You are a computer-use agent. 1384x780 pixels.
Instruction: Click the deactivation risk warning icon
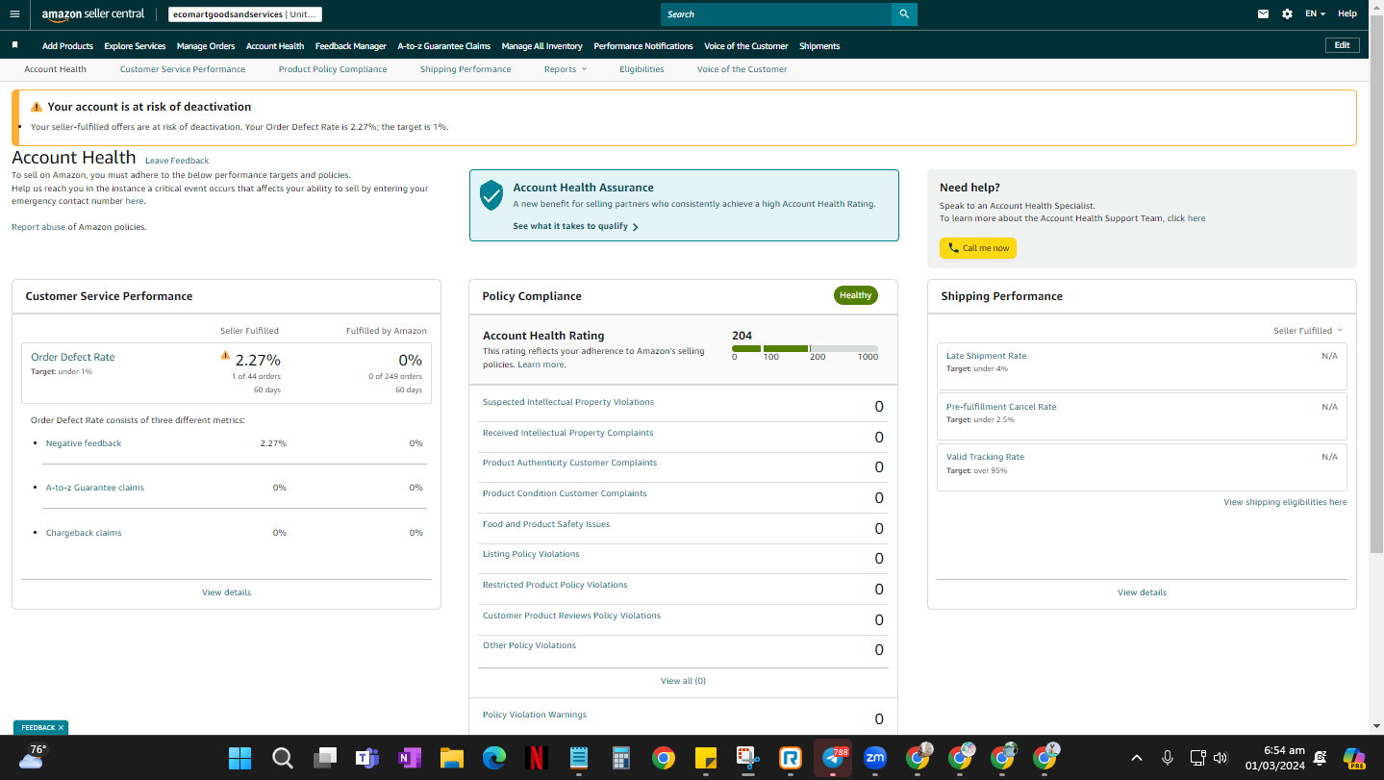tap(37, 107)
